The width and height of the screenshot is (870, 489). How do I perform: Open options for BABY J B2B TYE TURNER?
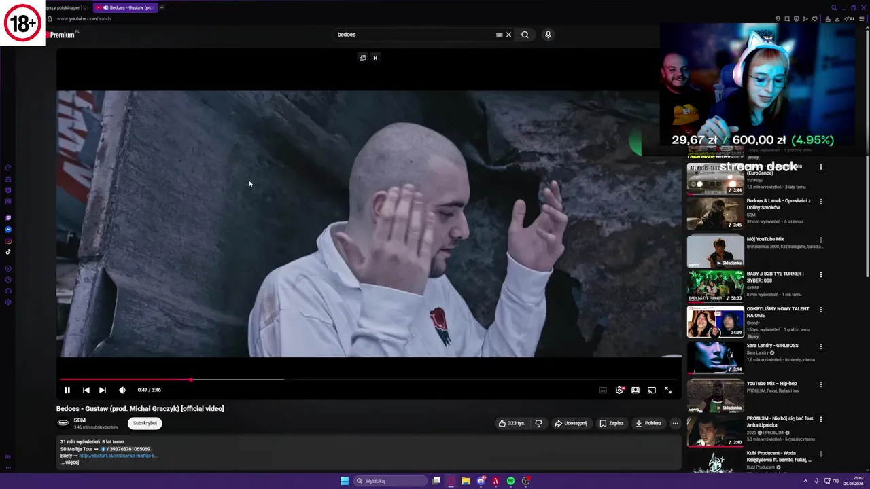tap(820, 275)
